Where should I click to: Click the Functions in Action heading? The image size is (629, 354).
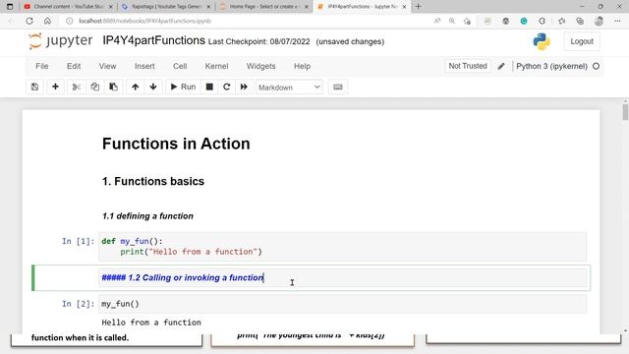coord(176,144)
